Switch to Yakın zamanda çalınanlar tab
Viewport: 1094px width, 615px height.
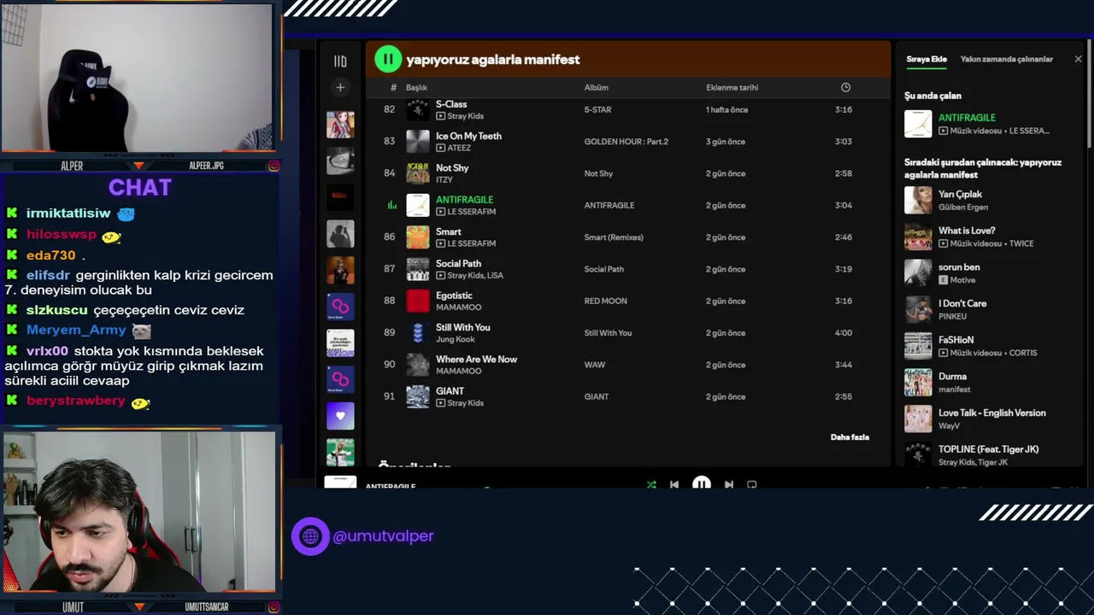(x=1007, y=59)
